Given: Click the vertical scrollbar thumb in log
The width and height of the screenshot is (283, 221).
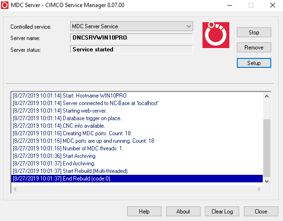Looking at the screenshot, I should (x=267, y=148).
